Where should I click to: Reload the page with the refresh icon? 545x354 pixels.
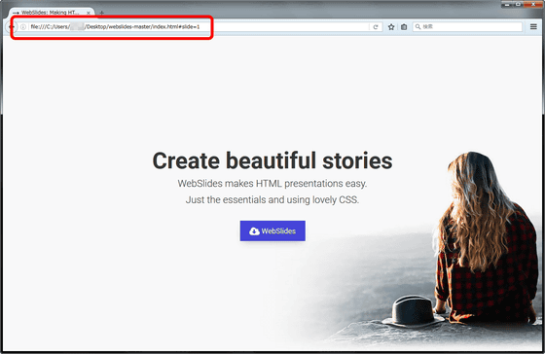[x=376, y=27]
